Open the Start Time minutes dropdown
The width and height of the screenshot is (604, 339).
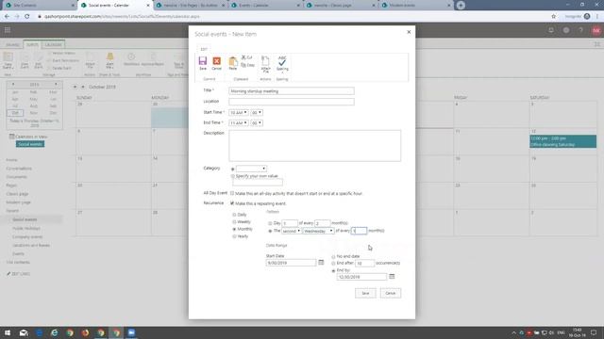pyautogui.click(x=257, y=113)
